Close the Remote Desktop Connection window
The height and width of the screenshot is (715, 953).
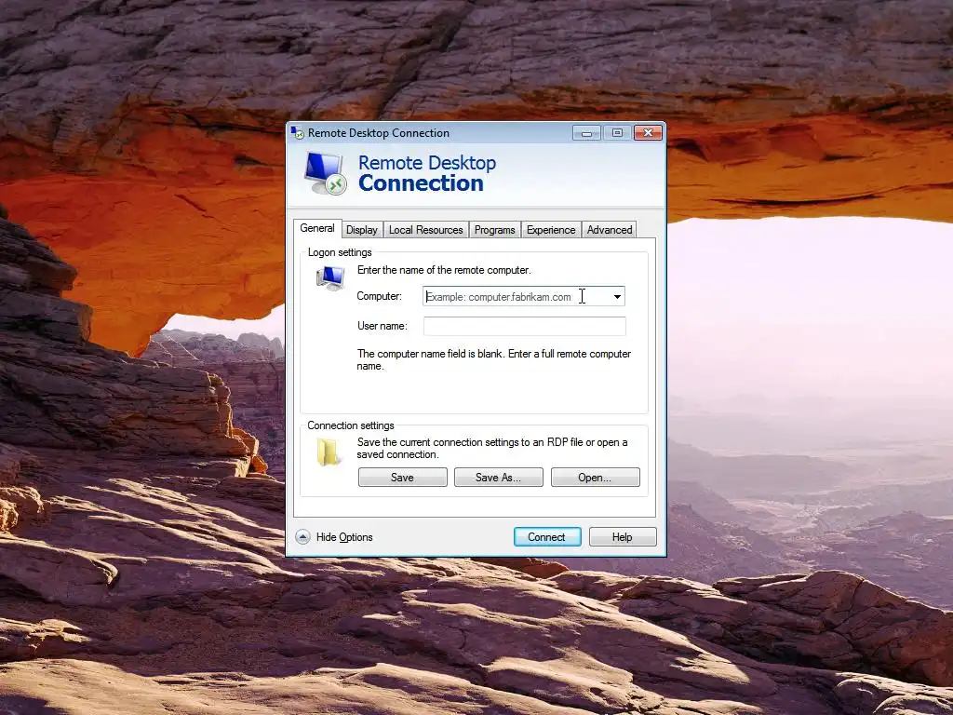(648, 132)
